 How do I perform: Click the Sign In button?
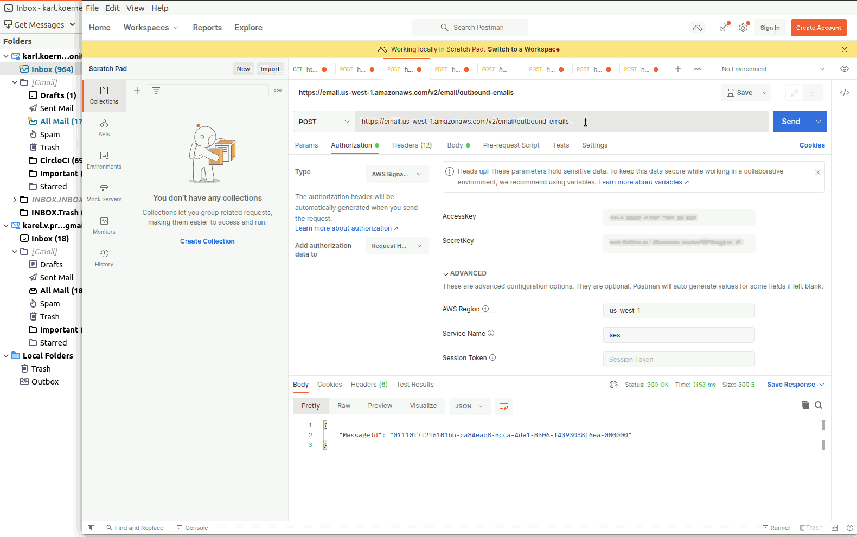point(770,28)
